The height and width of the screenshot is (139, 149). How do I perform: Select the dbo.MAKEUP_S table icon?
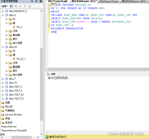[6, 11]
